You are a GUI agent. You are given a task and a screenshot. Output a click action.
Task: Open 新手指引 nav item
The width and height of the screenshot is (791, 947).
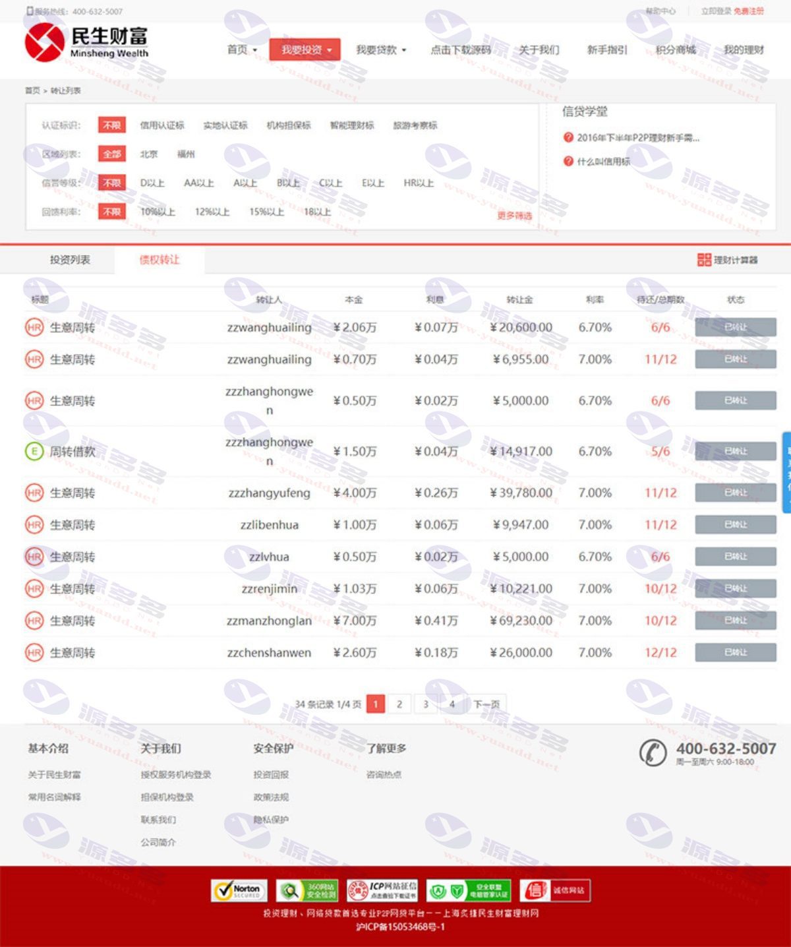pos(607,49)
